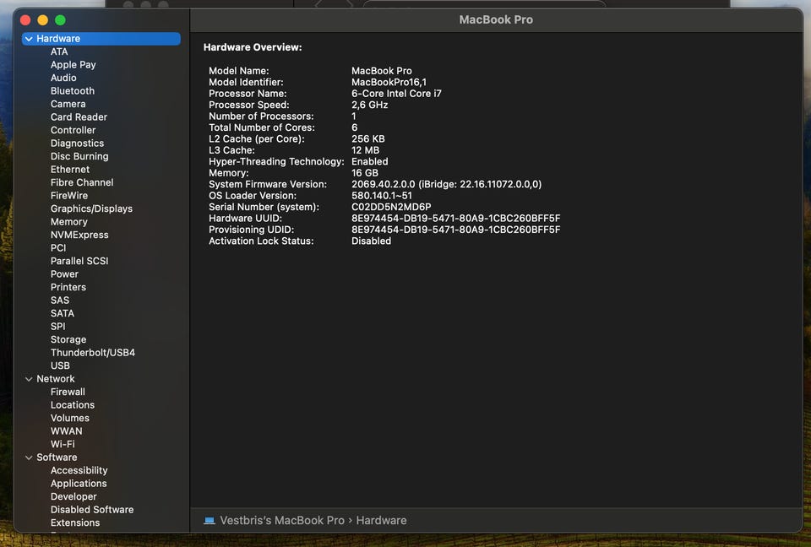The width and height of the screenshot is (811, 547).
Task: Open Graphics/Displays hardware info
Action: [91, 209]
